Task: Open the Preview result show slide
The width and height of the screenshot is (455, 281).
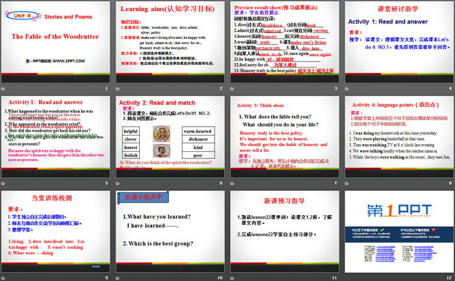Action: tap(283, 45)
